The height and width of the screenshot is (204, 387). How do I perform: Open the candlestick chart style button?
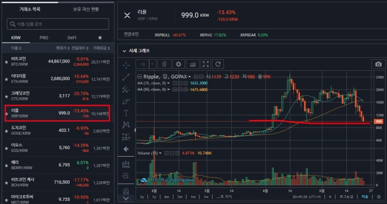[164, 65]
